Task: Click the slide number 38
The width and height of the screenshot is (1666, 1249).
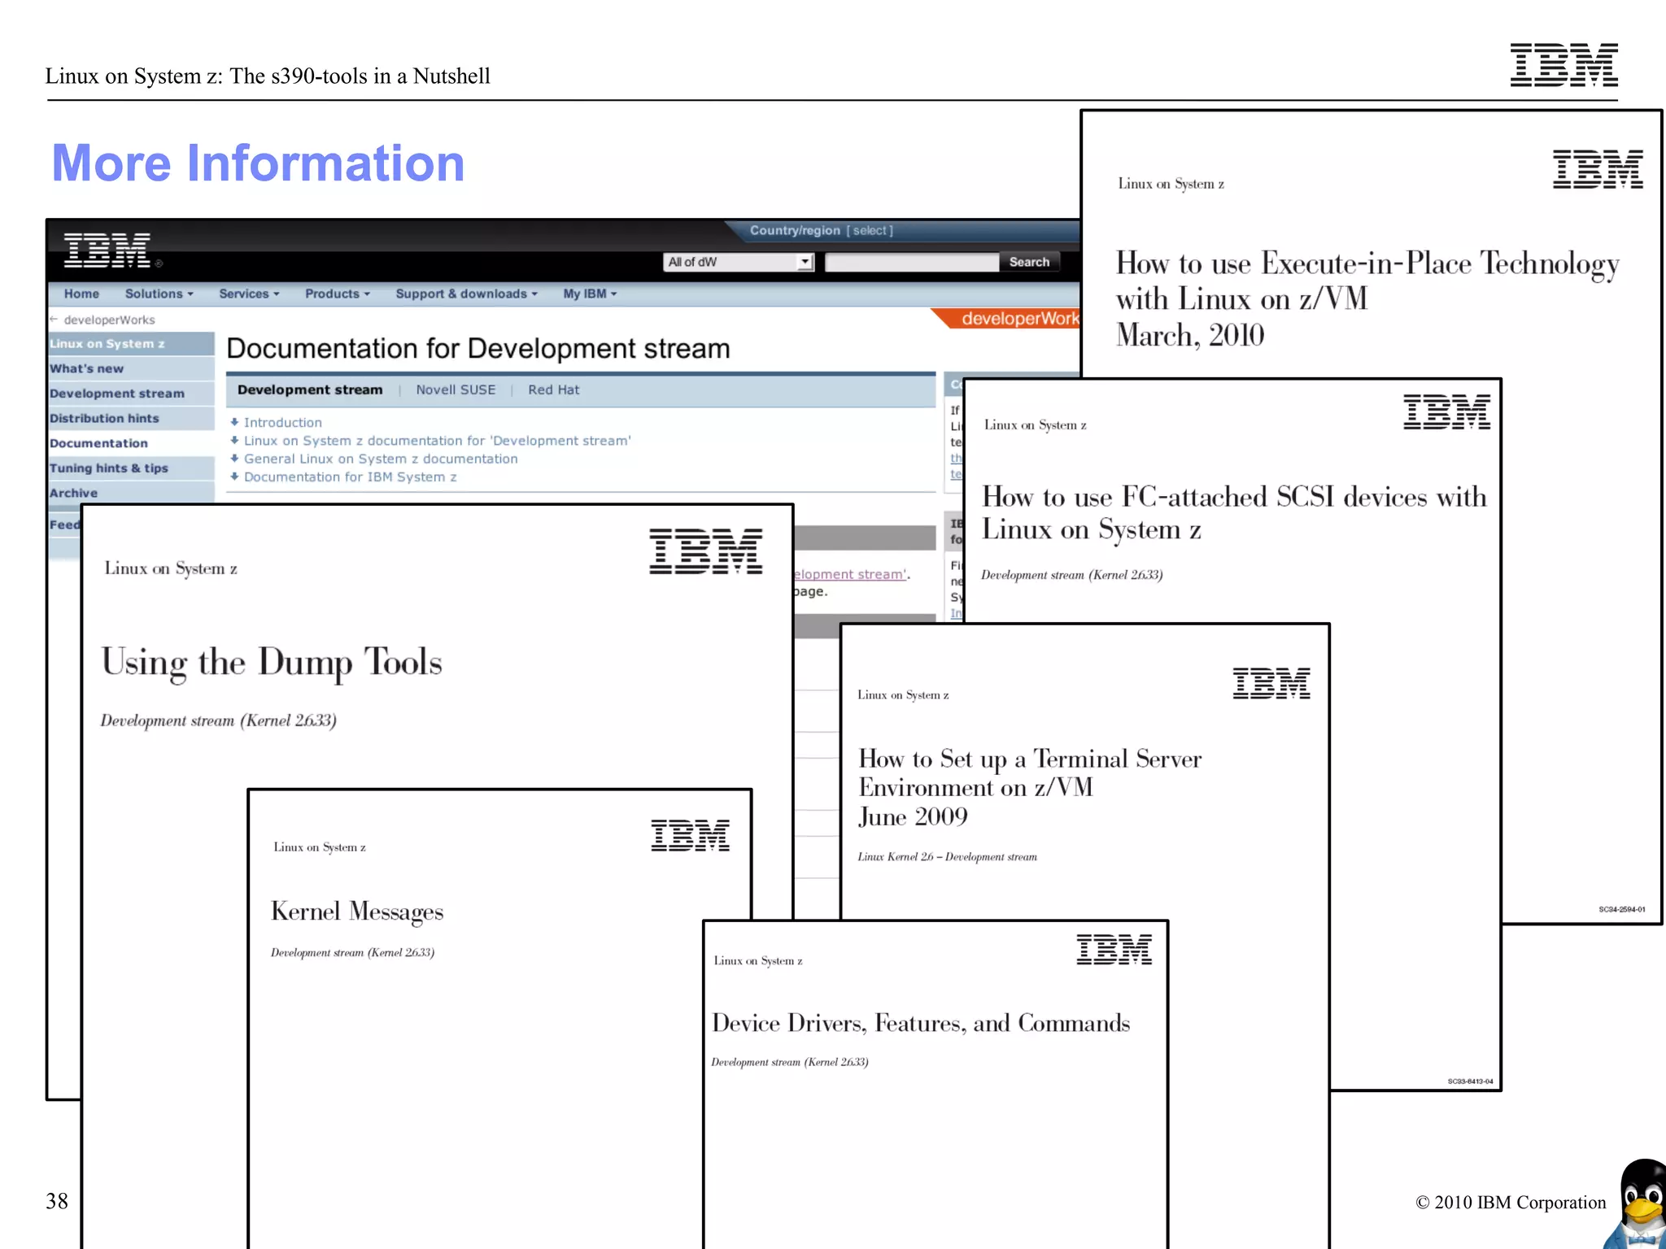Action: [x=57, y=1201]
